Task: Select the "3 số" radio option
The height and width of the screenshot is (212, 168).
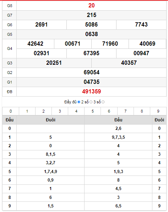Action: (x=103, y=102)
